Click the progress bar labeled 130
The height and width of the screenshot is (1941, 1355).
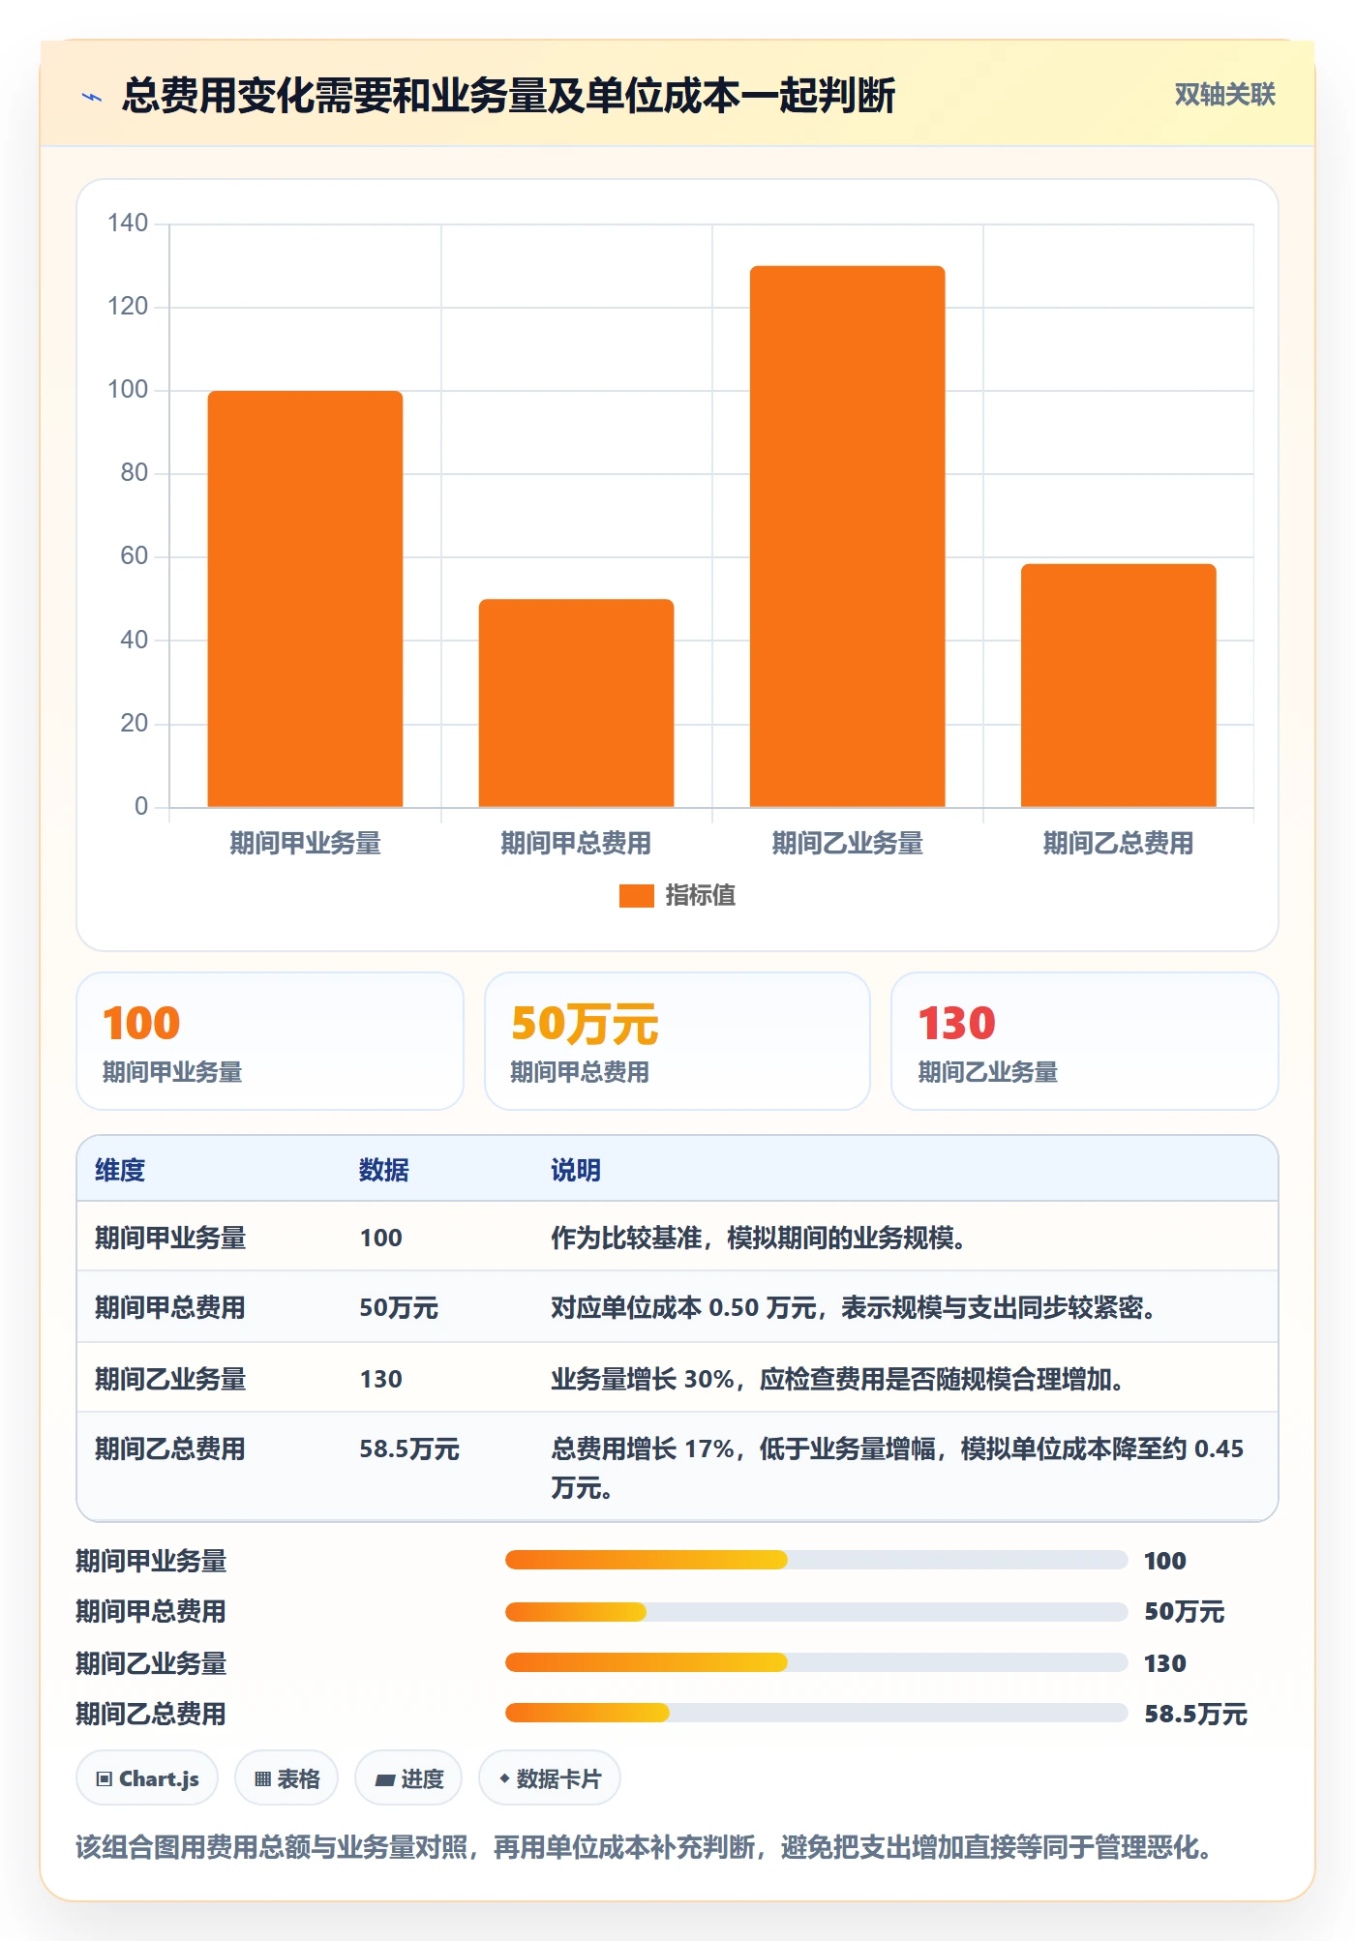(x=816, y=1663)
